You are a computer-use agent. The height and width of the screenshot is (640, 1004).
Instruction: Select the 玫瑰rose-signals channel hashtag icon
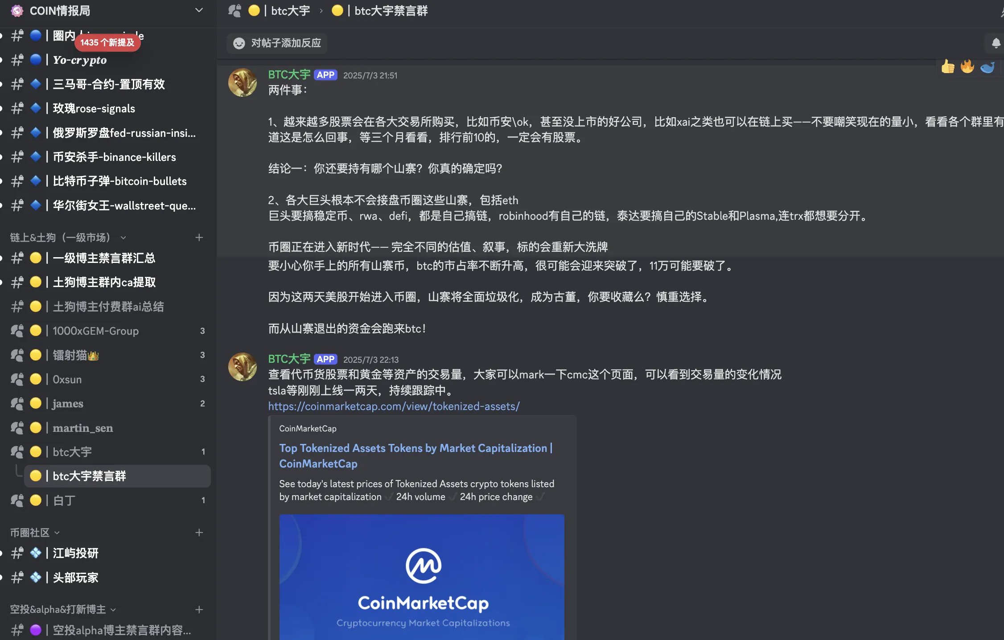click(17, 108)
